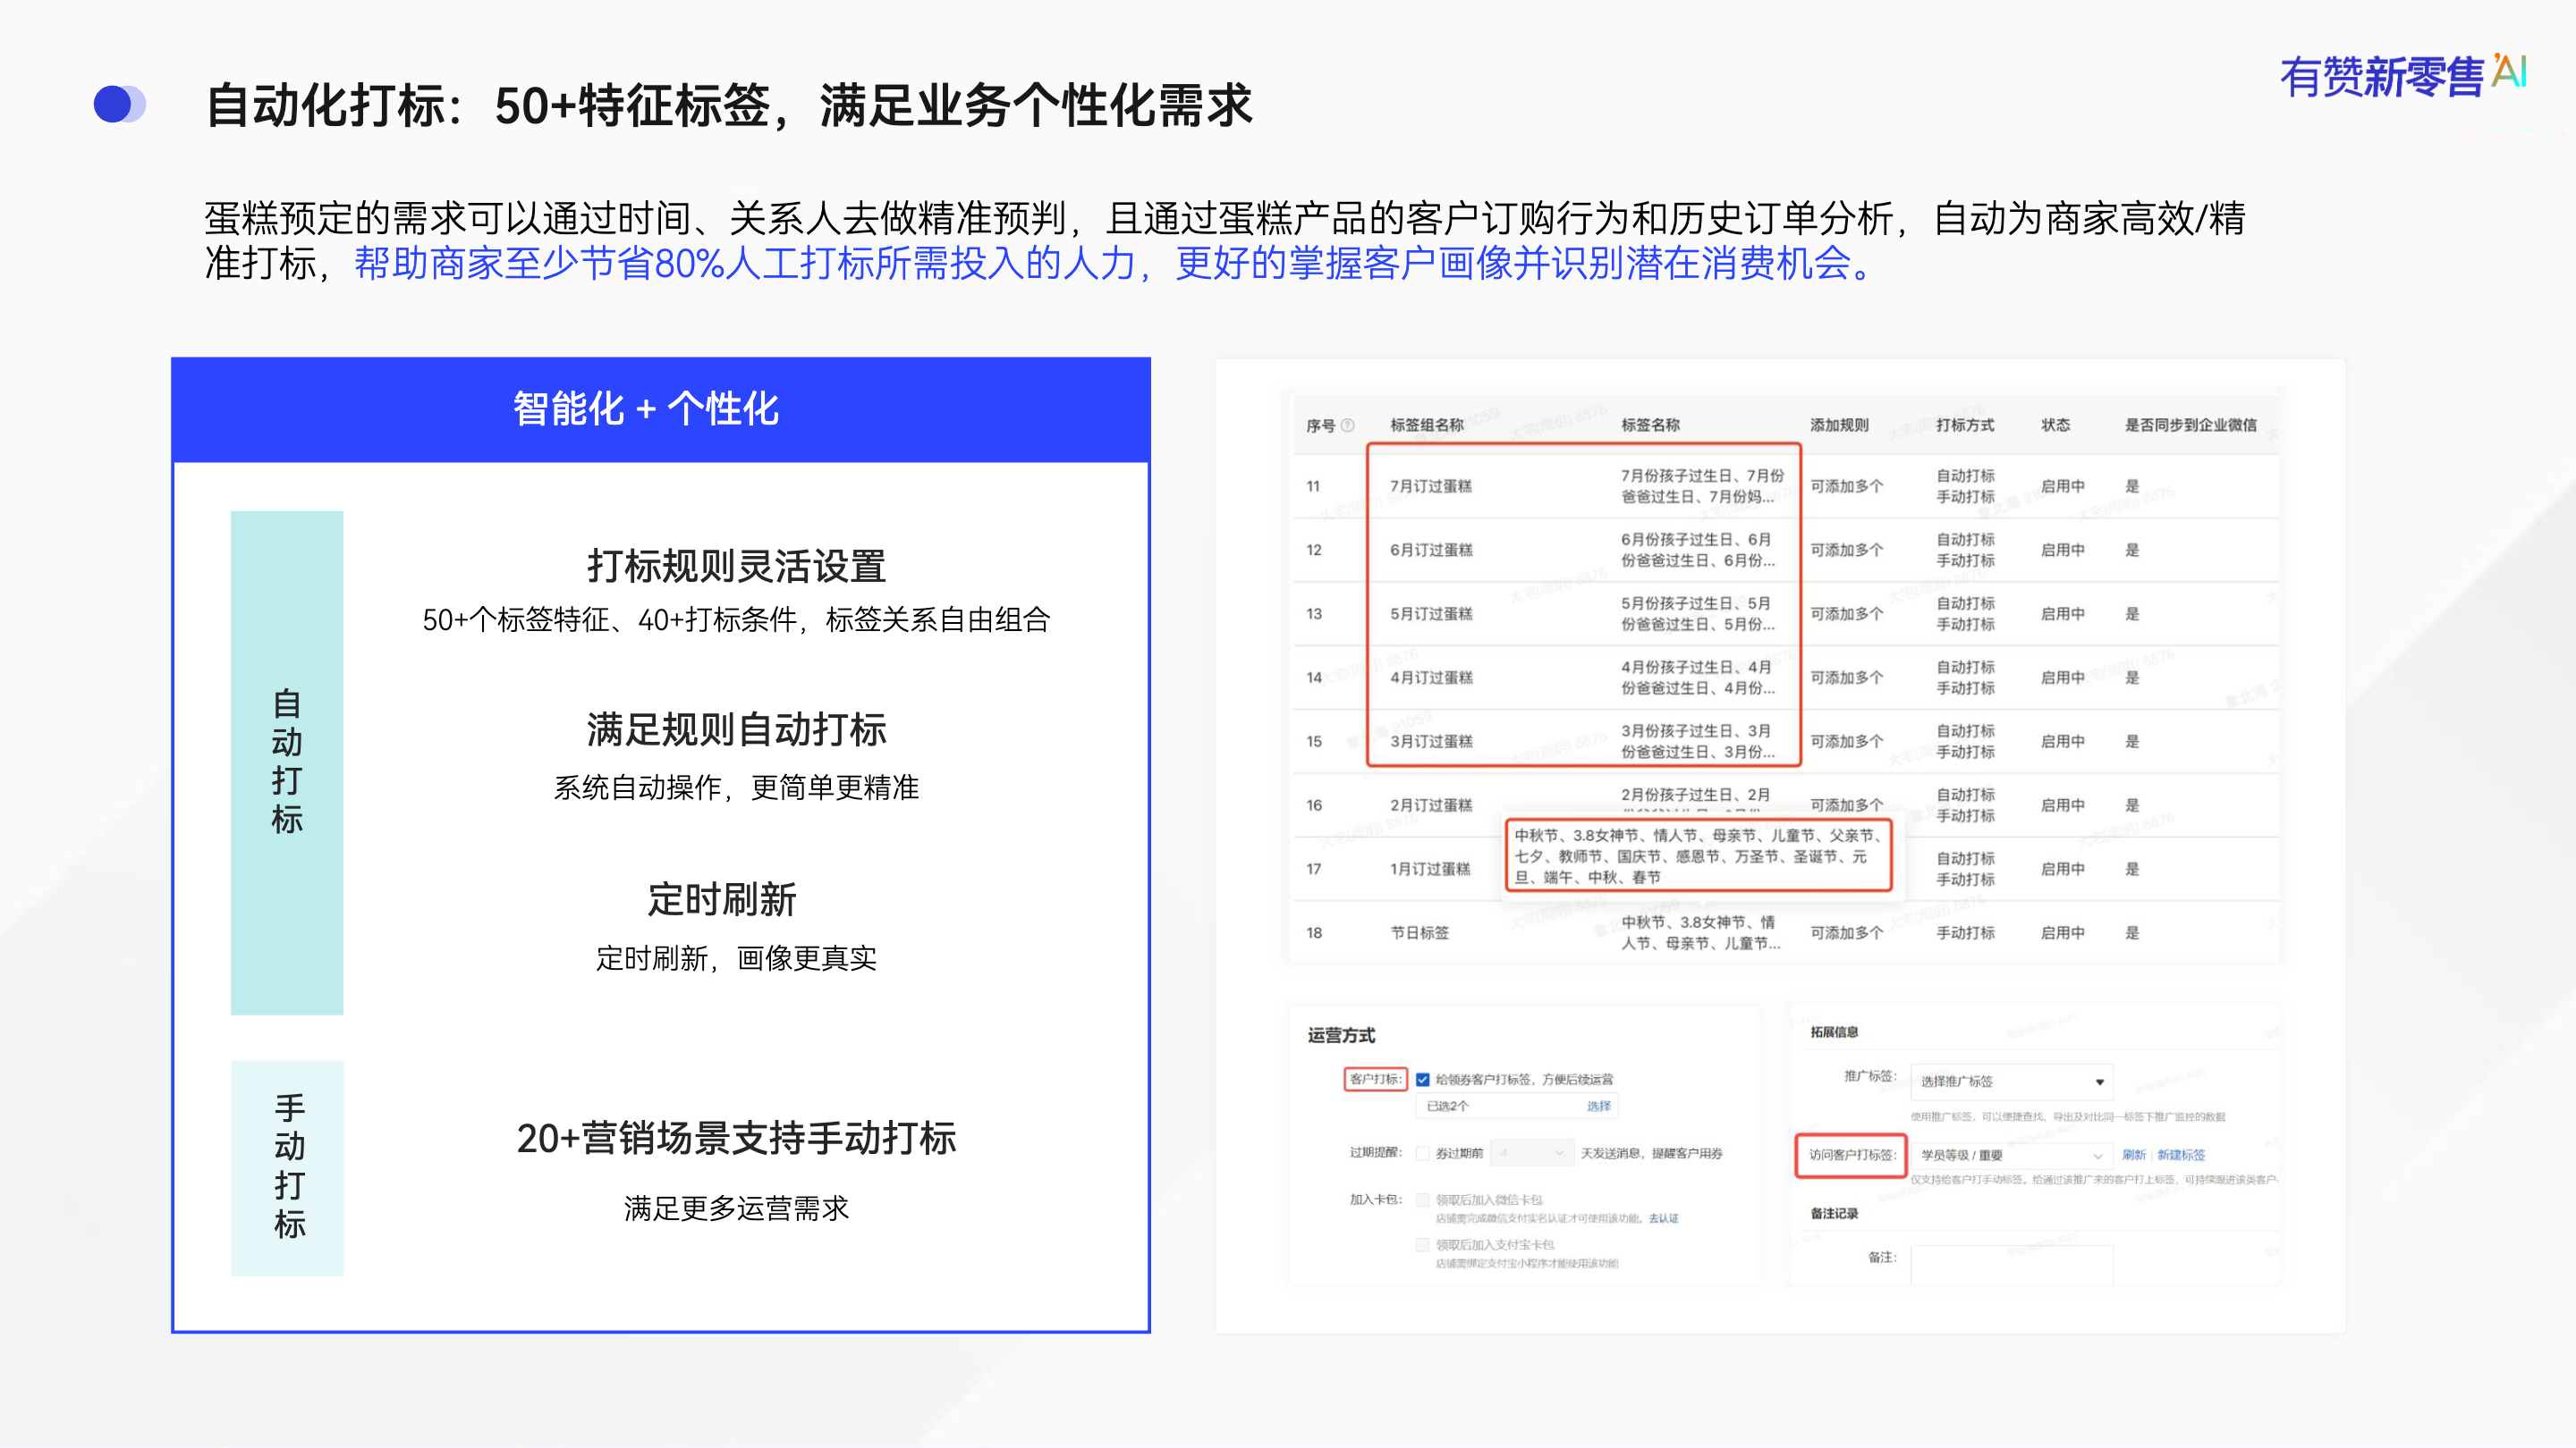The height and width of the screenshot is (1448, 2576).
Task: Select the 7月订过蛋糕 tag group cell
Action: 1431,486
